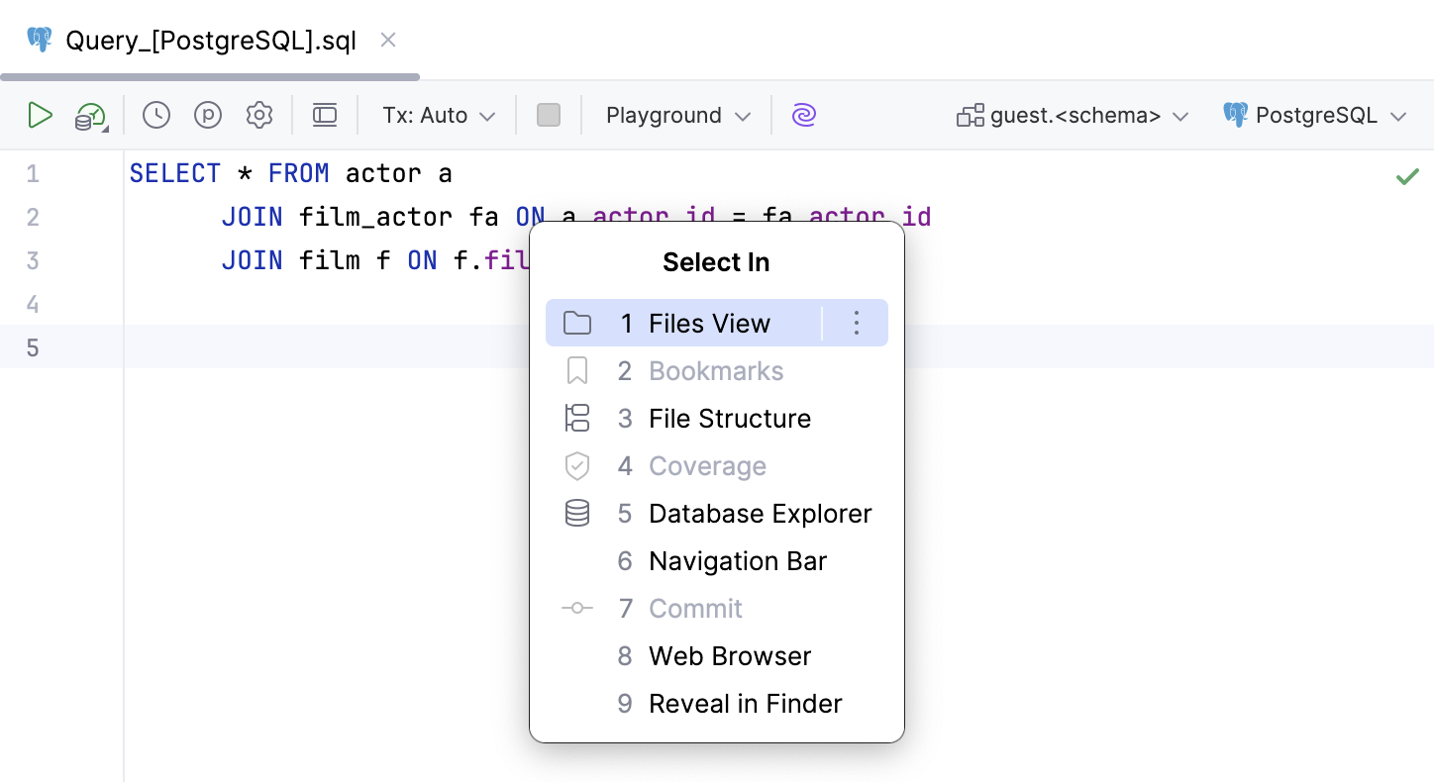Open the guest.<schema> selector dropdown
The height and width of the screenshot is (782, 1434).
coord(1073,115)
